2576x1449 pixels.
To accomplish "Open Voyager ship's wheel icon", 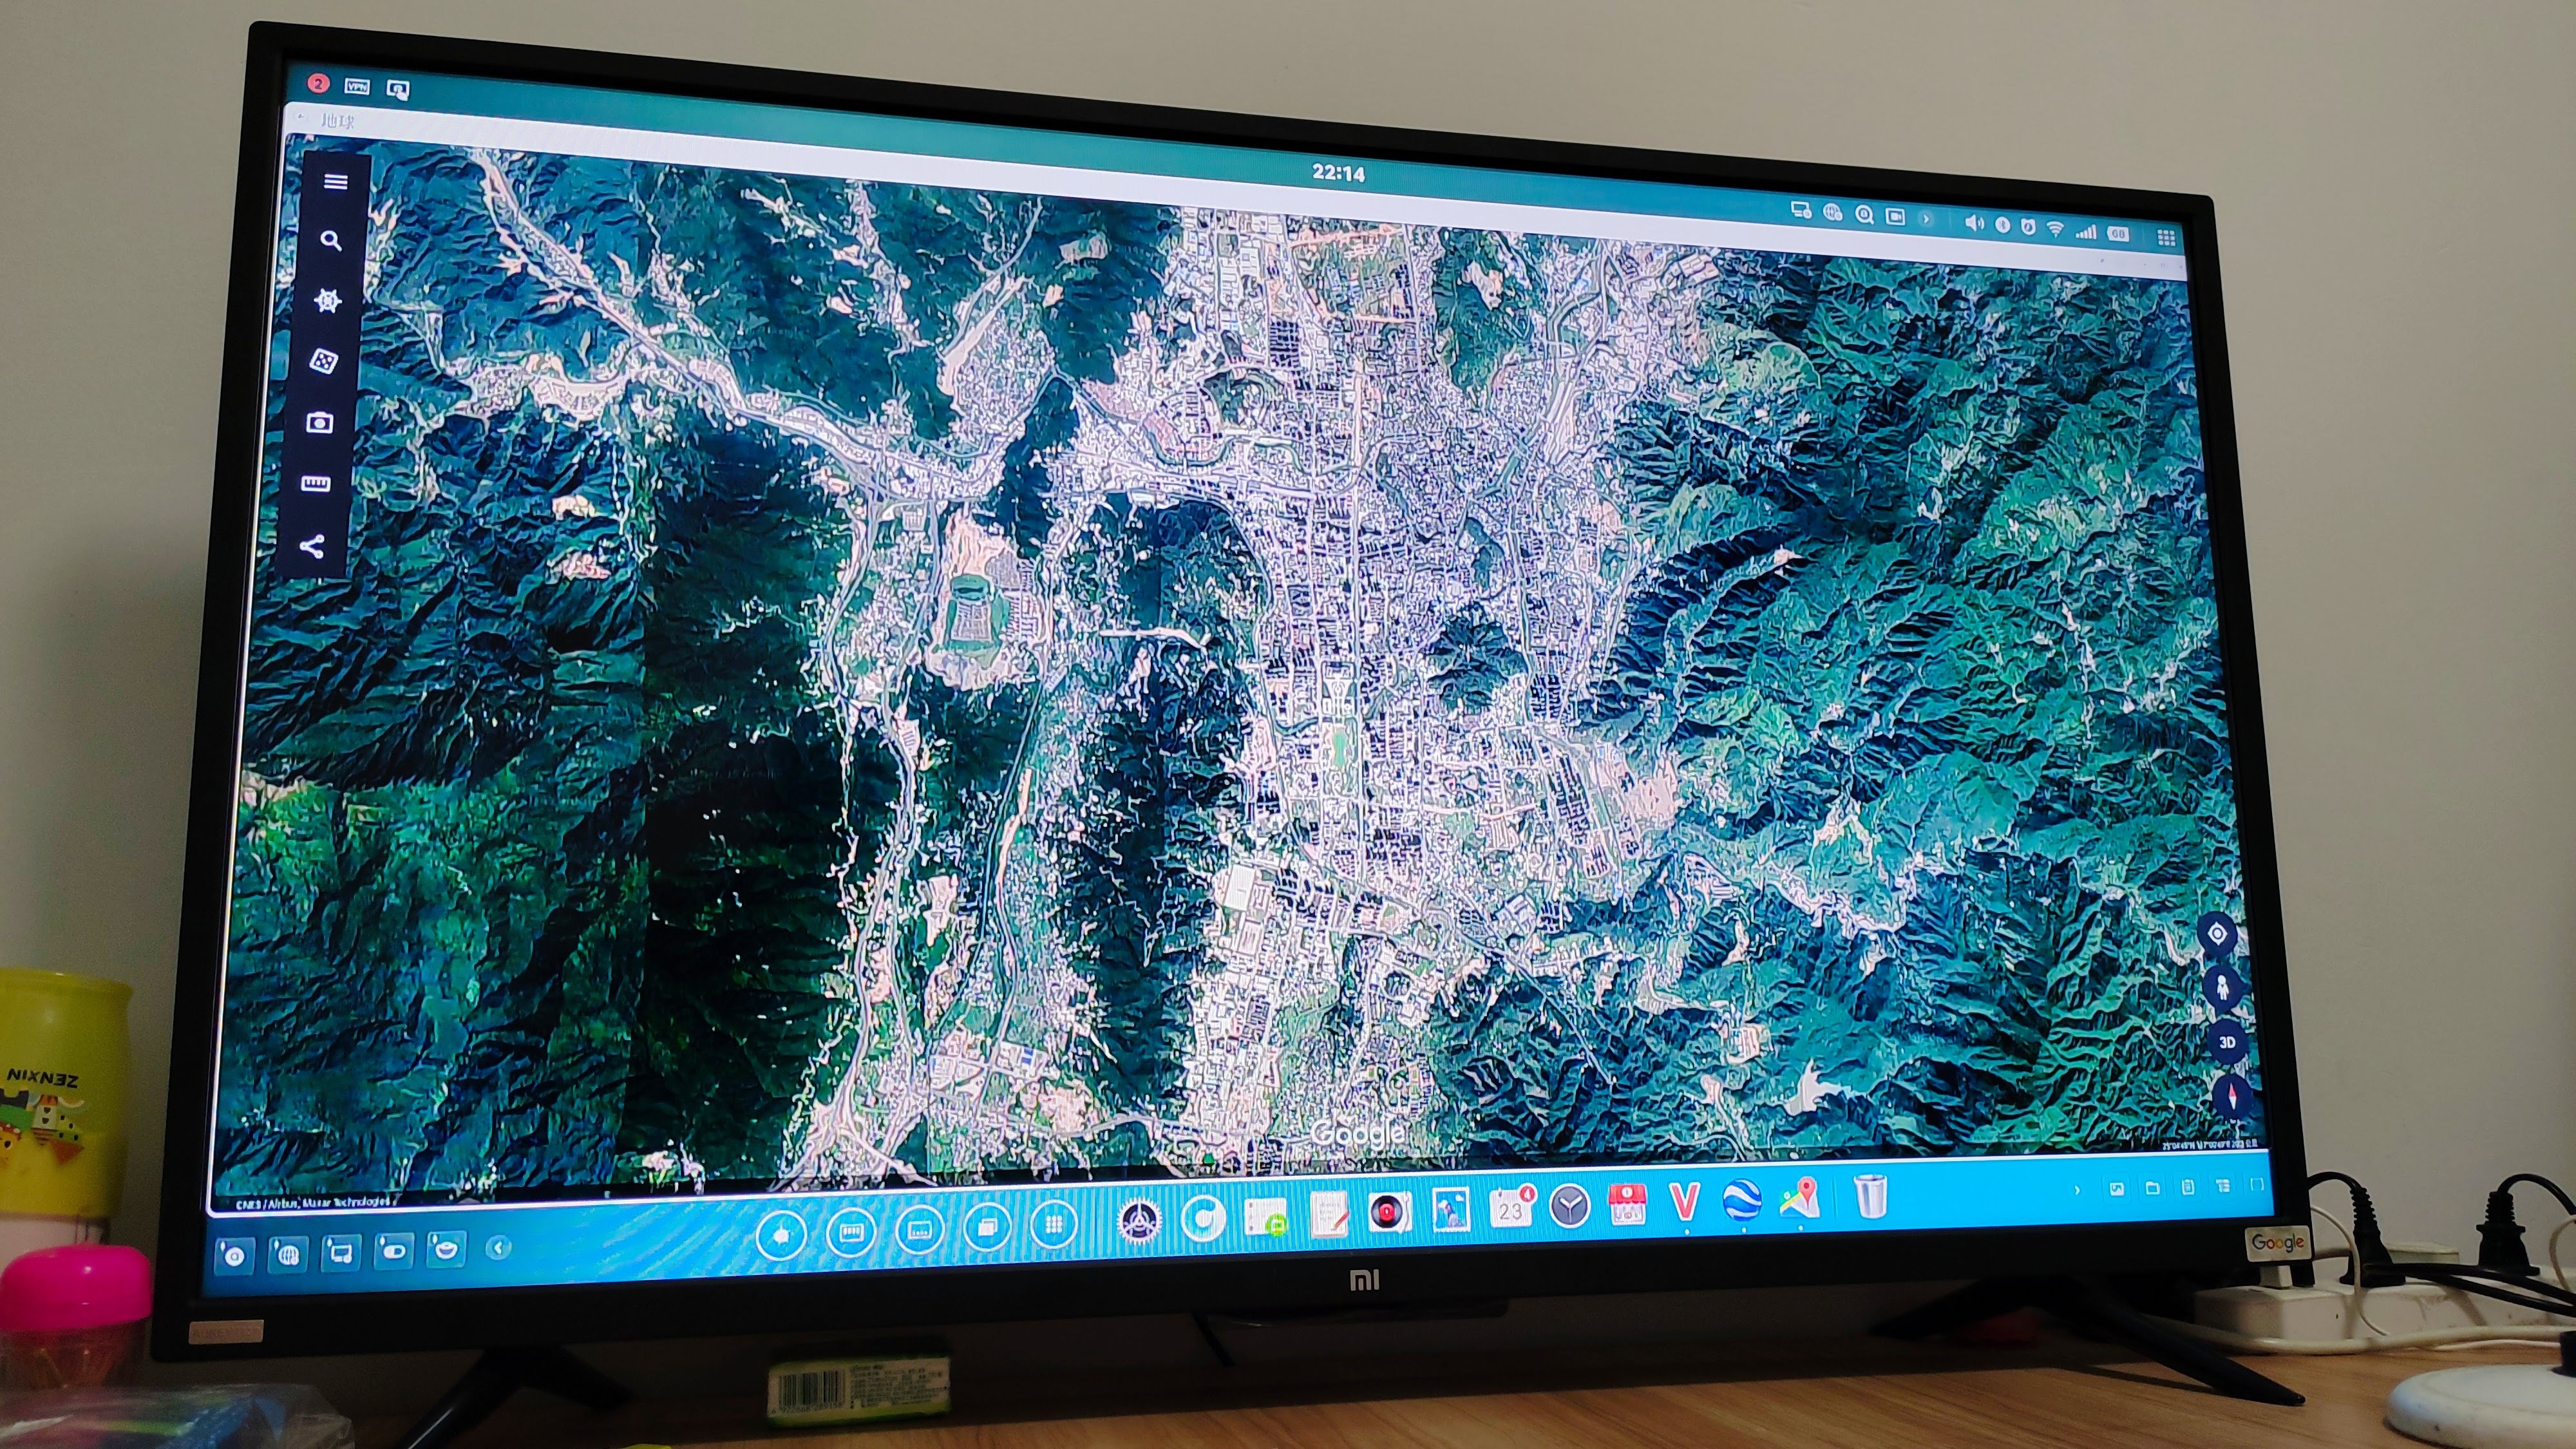I will coord(328,301).
